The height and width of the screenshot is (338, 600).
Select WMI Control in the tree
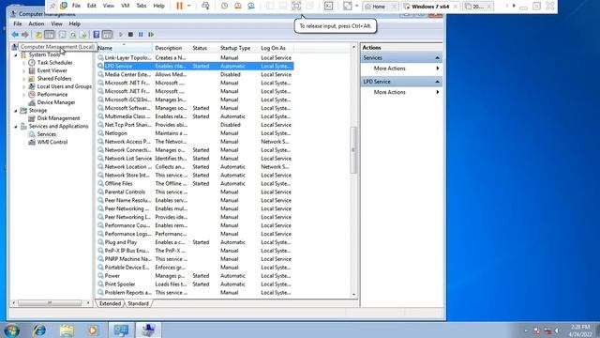[x=52, y=142]
